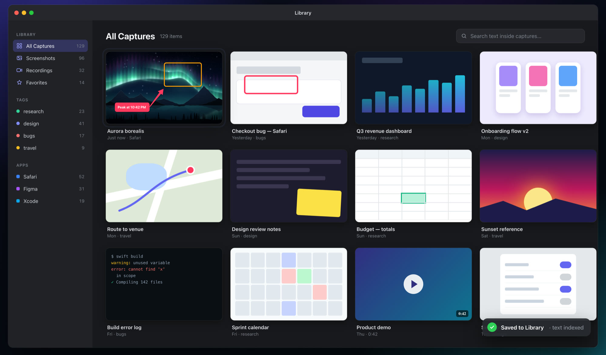Open Design review notes thumbnail
606x355 pixels.
289,186
